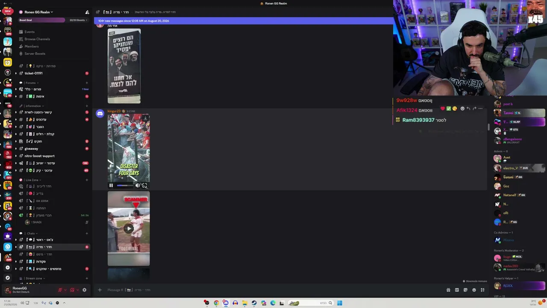
Task: Open Windows Start button on taskbar
Action: coord(340,303)
